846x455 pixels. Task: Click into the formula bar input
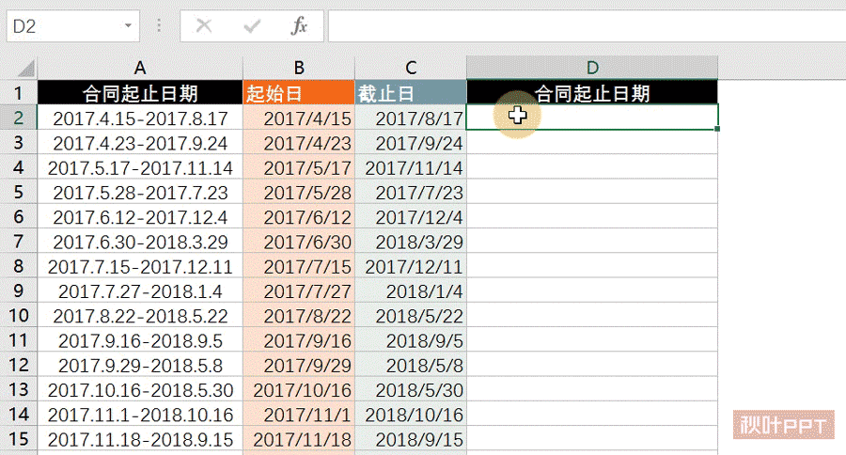(x=587, y=25)
